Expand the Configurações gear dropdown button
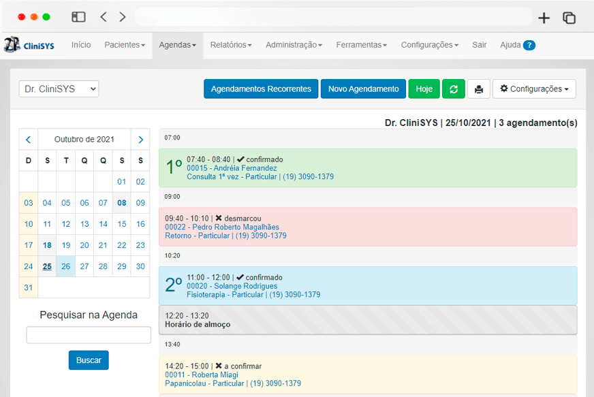This screenshot has height=397, width=594. [x=534, y=89]
